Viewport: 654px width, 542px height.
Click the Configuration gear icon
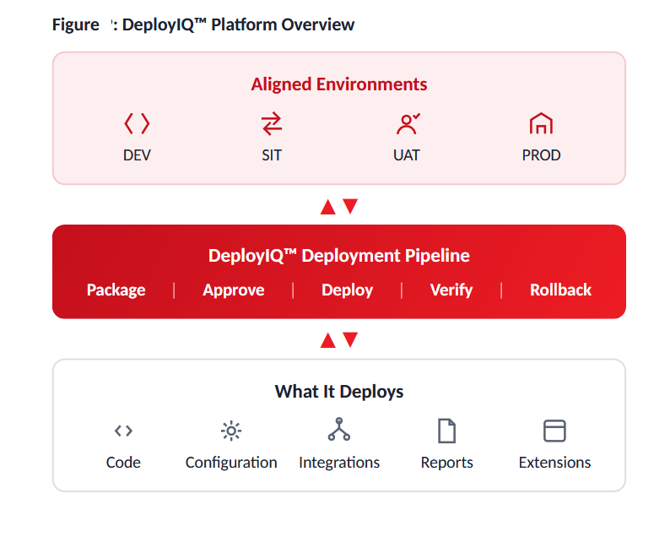(231, 431)
